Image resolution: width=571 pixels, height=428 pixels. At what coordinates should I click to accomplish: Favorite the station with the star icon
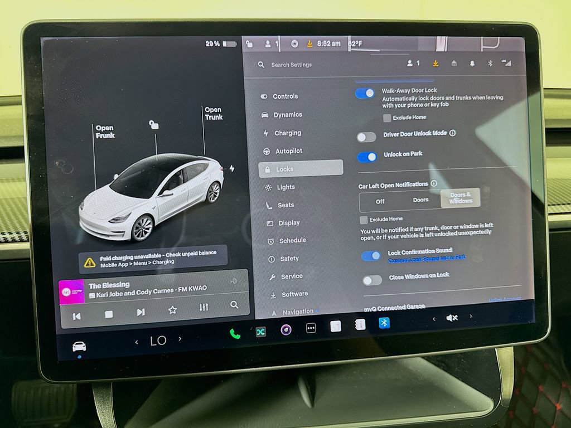click(173, 310)
